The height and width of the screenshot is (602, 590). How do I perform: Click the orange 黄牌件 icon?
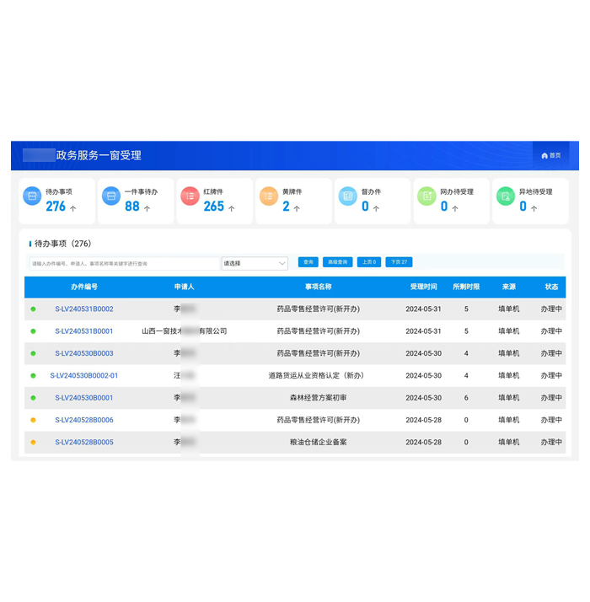coord(269,196)
